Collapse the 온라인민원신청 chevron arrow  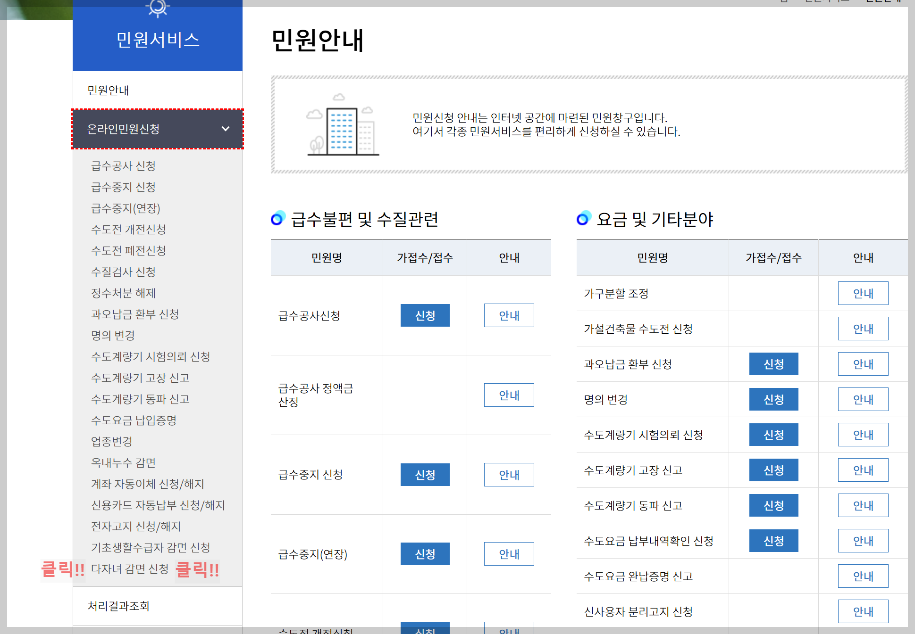[x=226, y=129]
